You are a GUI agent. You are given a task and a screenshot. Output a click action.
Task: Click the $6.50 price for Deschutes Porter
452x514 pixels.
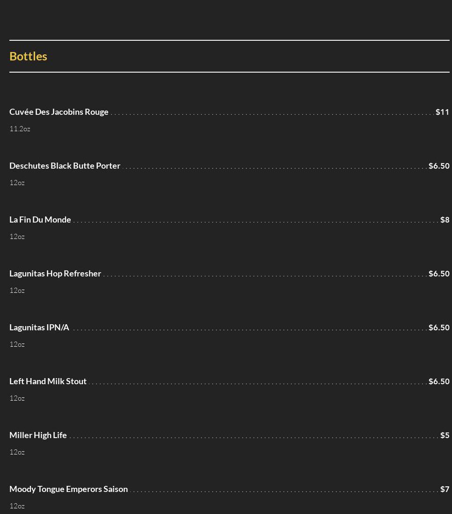(x=439, y=166)
